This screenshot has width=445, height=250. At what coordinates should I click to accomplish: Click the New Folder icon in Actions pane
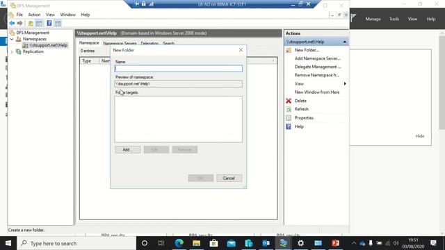tap(289, 50)
